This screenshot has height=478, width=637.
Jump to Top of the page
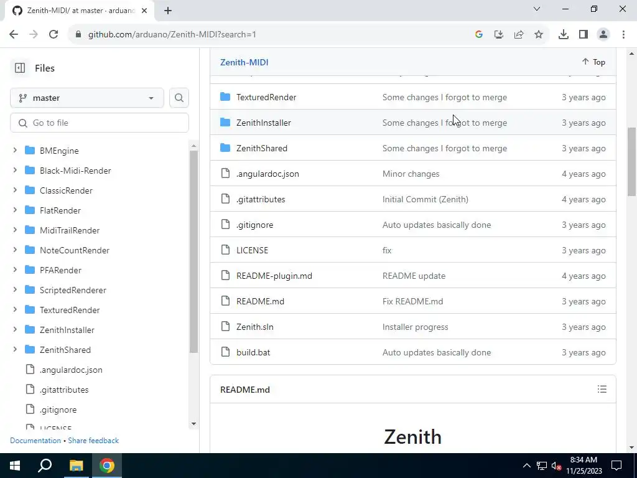pos(593,62)
